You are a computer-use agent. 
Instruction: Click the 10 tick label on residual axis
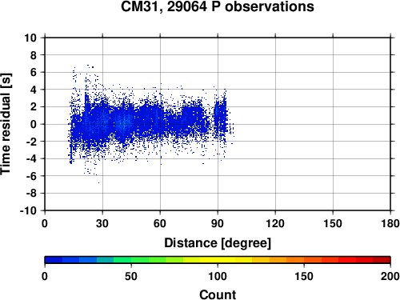(30, 38)
